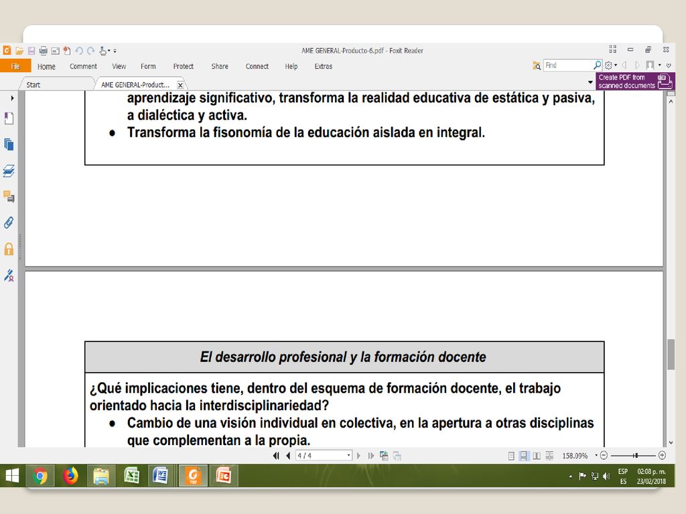686x514 pixels.
Task: Switch to the Home ribbon tab
Action: tap(46, 66)
